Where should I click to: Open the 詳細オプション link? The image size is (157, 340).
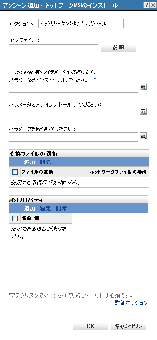pyautogui.click(x=131, y=303)
